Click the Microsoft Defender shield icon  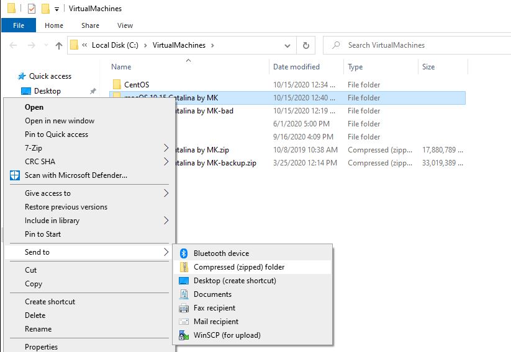tap(15, 175)
